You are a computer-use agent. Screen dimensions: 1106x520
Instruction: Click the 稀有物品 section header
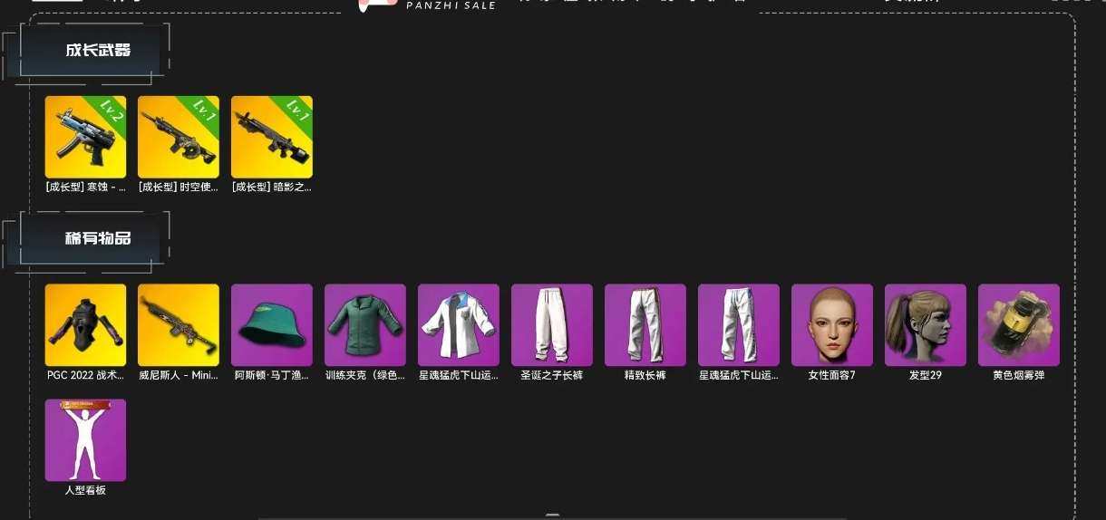[98, 239]
